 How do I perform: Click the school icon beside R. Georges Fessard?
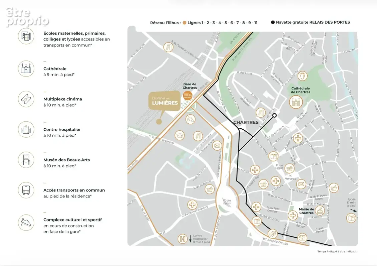click(198, 136)
